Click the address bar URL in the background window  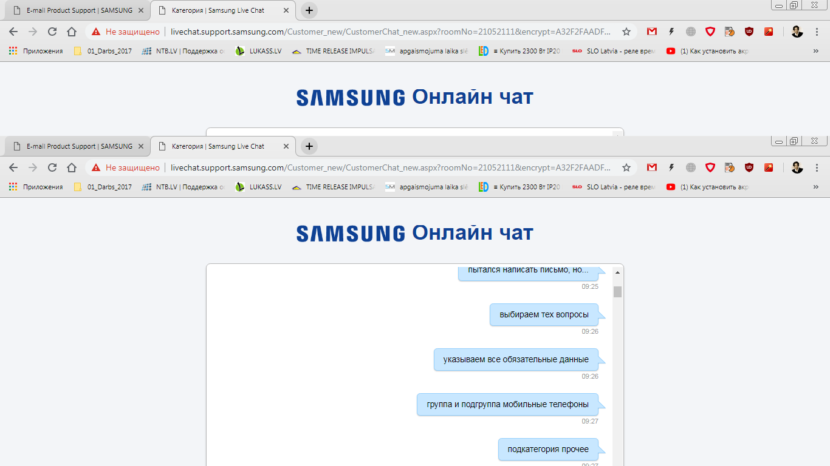tap(391, 32)
